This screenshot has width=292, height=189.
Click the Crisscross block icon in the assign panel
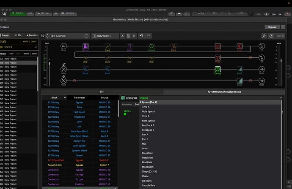(x=123, y=98)
